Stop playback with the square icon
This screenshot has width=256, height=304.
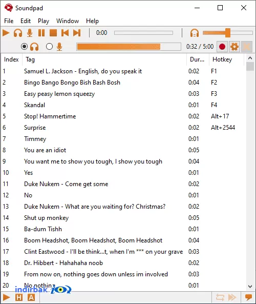click(53, 33)
